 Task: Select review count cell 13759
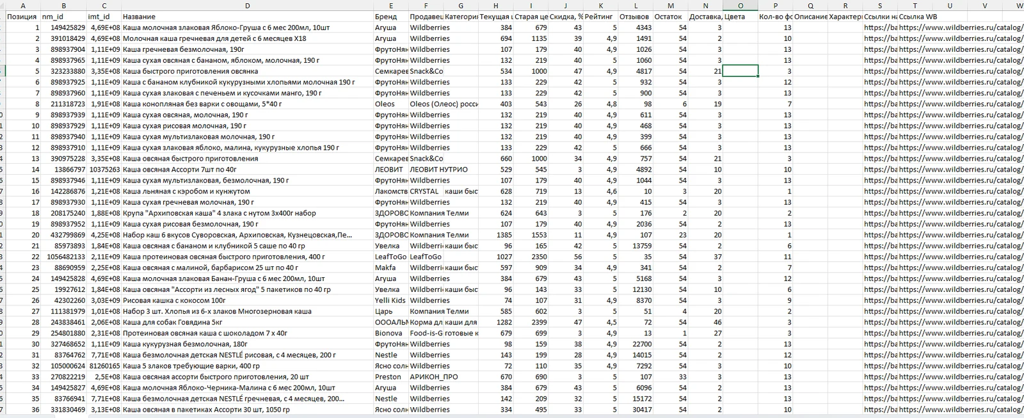coord(636,246)
